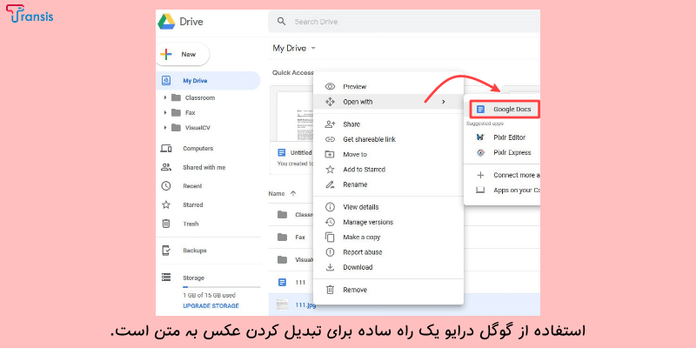Choose Open with in context menu
696x348 pixels.
388,102
